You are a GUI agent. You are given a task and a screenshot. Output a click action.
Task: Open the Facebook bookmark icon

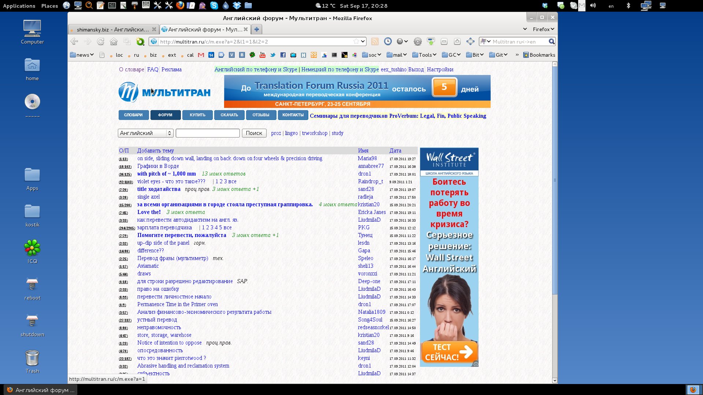tap(283, 55)
